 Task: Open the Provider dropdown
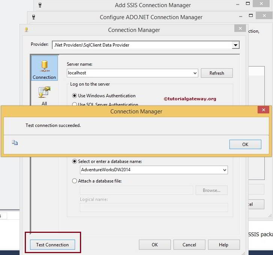[x=235, y=45]
